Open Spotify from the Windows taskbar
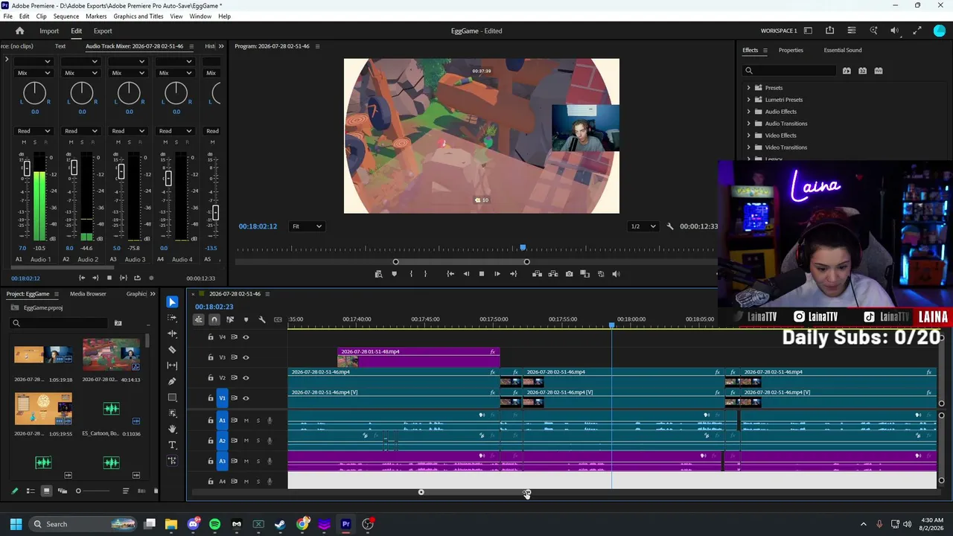 pos(215,524)
